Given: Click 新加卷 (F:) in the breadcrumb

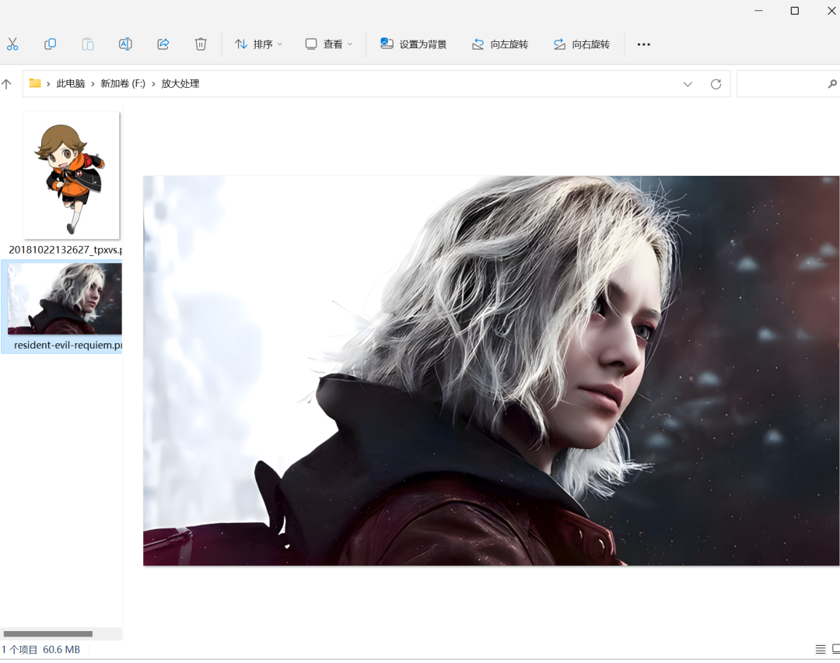Looking at the screenshot, I should coord(123,83).
